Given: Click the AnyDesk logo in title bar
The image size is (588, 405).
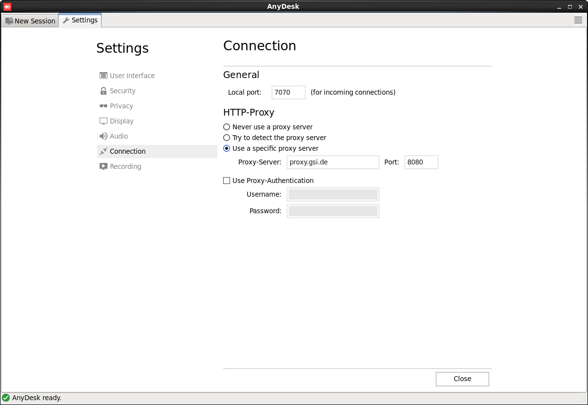Looking at the screenshot, I should click(x=7, y=6).
